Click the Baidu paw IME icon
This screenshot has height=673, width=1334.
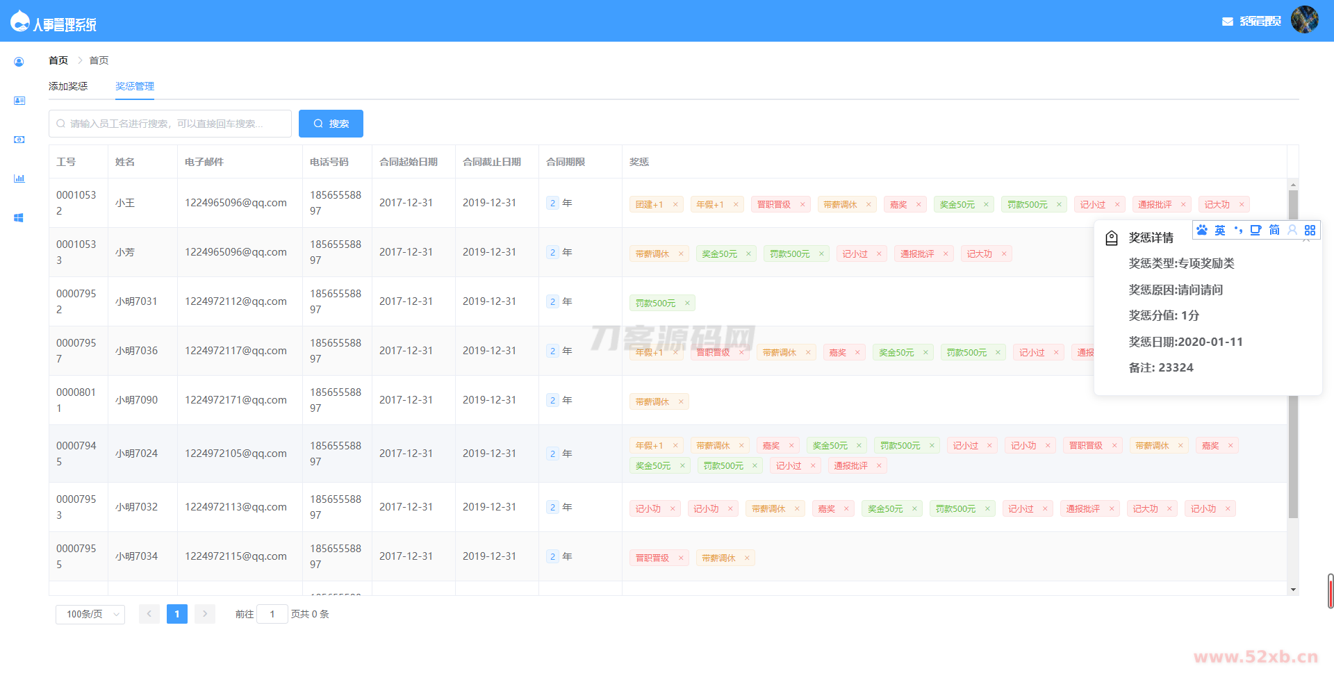(1202, 230)
